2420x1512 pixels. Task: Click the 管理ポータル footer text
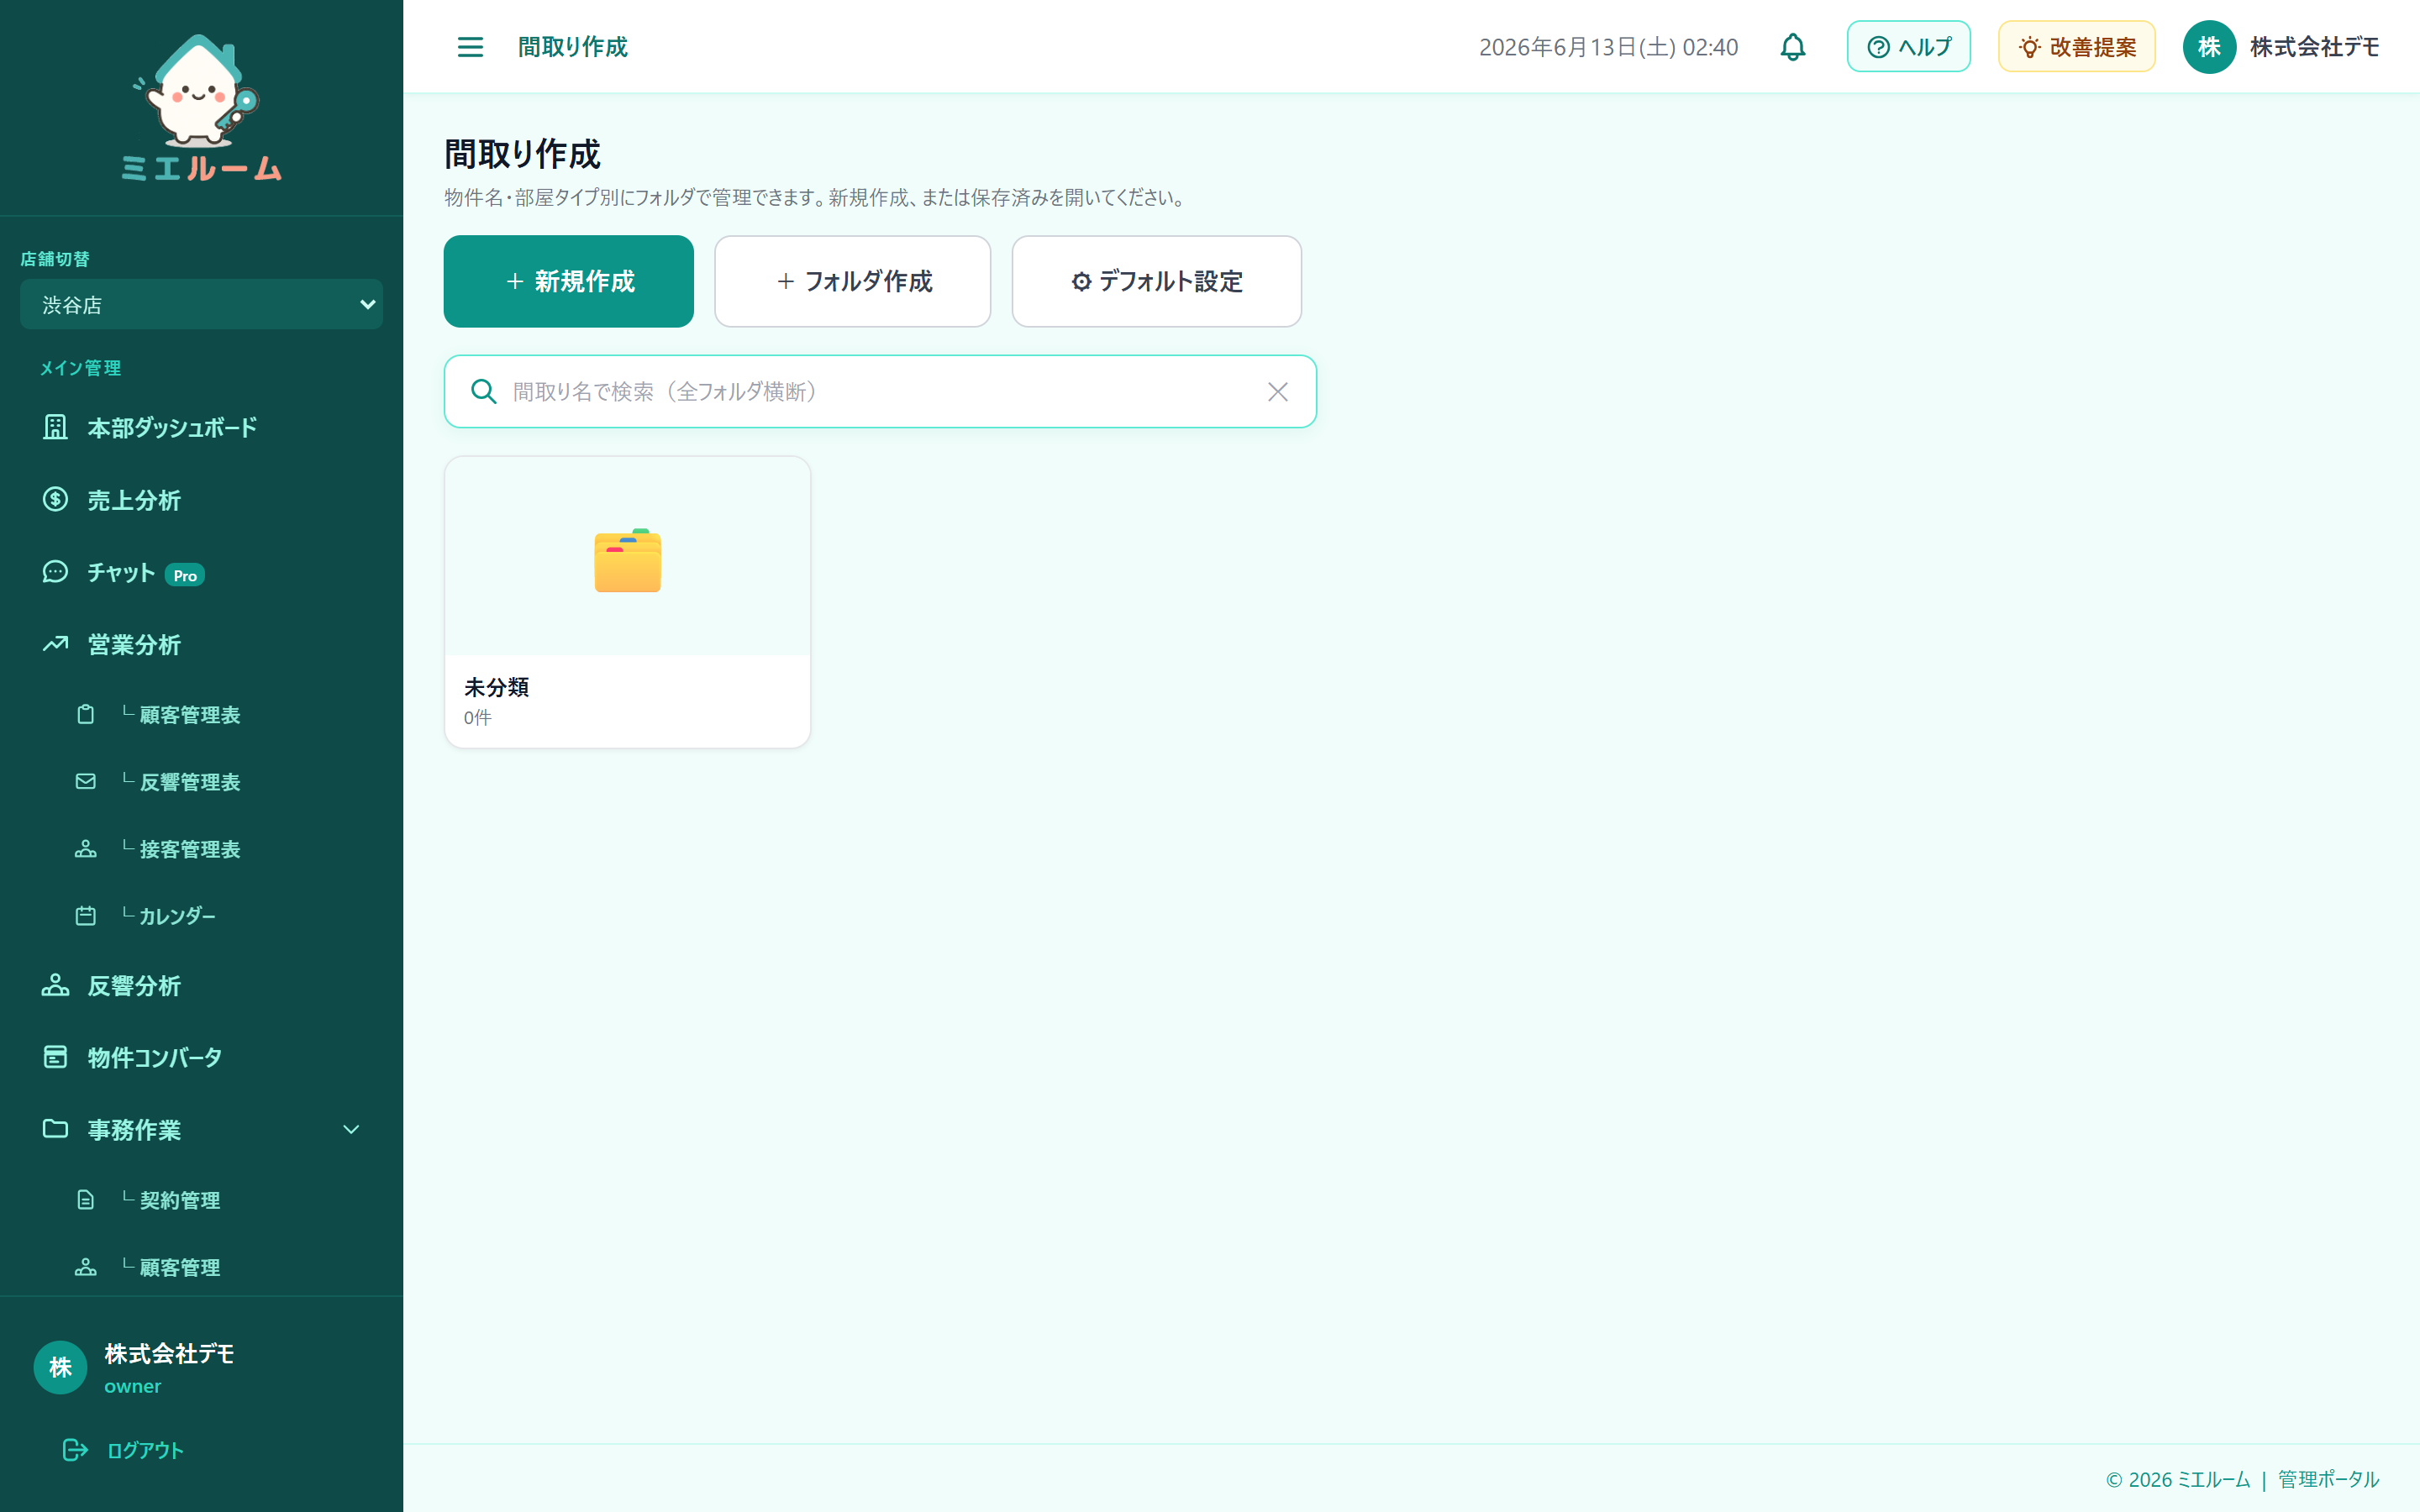click(x=2328, y=1479)
